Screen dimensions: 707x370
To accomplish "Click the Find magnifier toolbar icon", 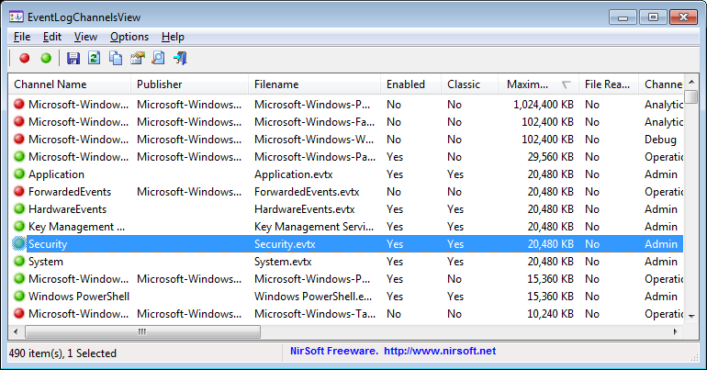I will coord(159,59).
